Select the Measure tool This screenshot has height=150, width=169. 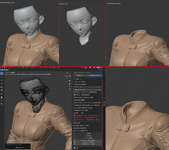(2, 97)
